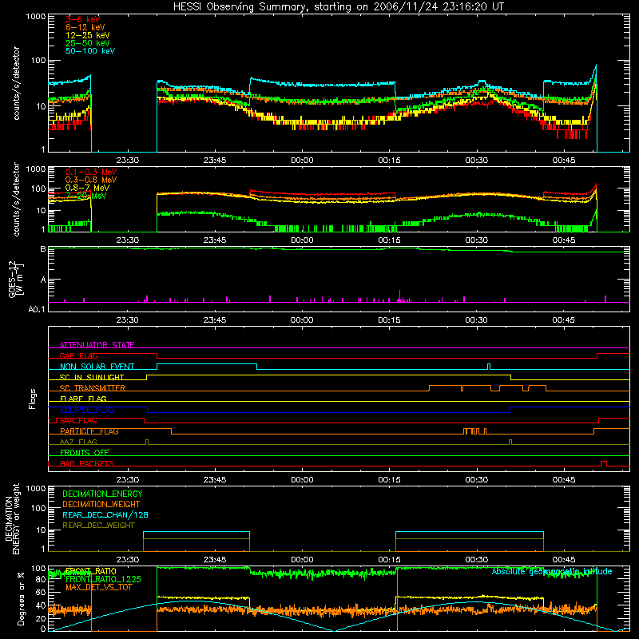Screen dimensions: 639x639
Task: Click the REAR_DEC_WEIGHT legend label
Action: point(98,526)
